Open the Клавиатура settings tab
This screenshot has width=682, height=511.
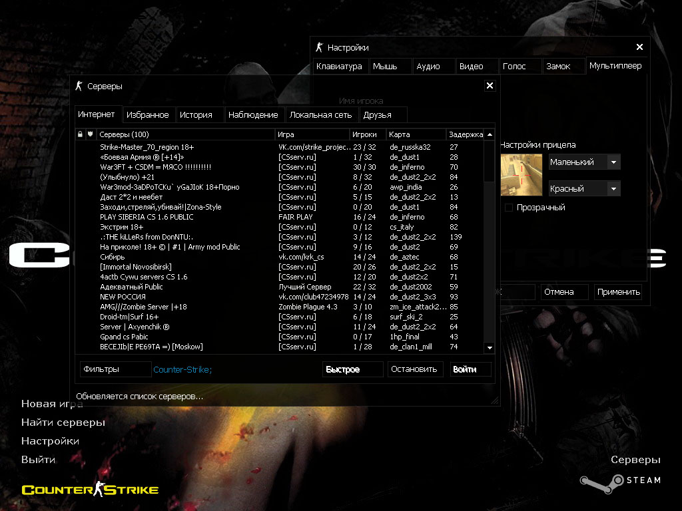pos(340,66)
